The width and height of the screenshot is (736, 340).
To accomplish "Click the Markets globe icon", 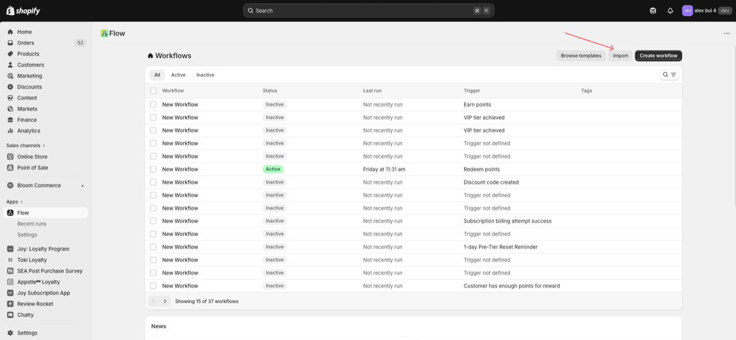I will [10, 109].
